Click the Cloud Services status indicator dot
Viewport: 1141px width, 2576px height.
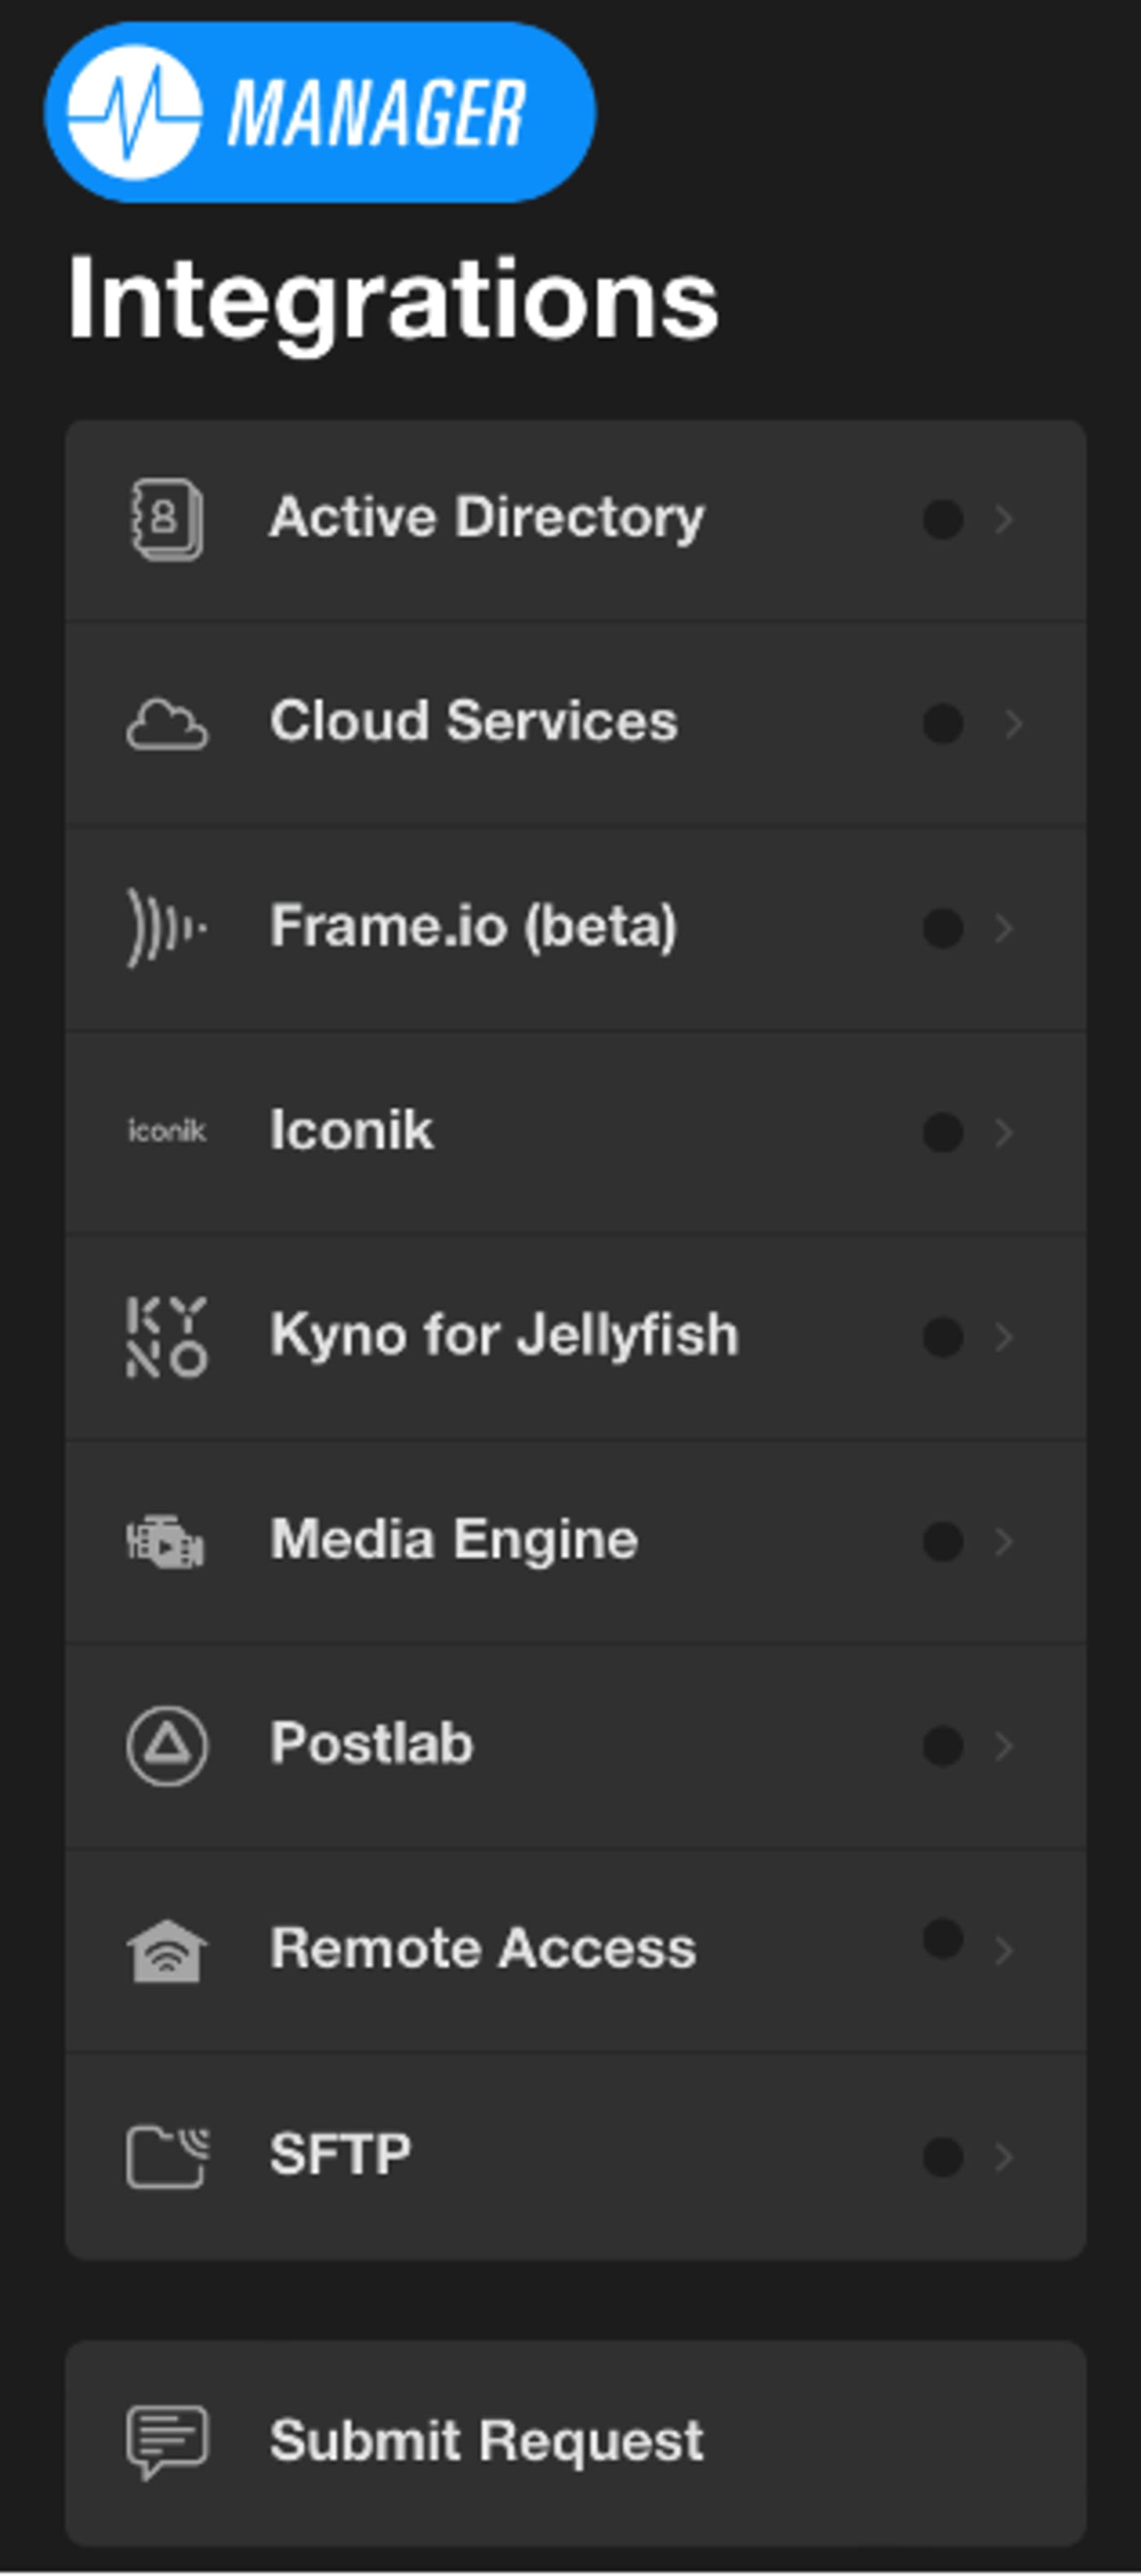[x=942, y=724]
